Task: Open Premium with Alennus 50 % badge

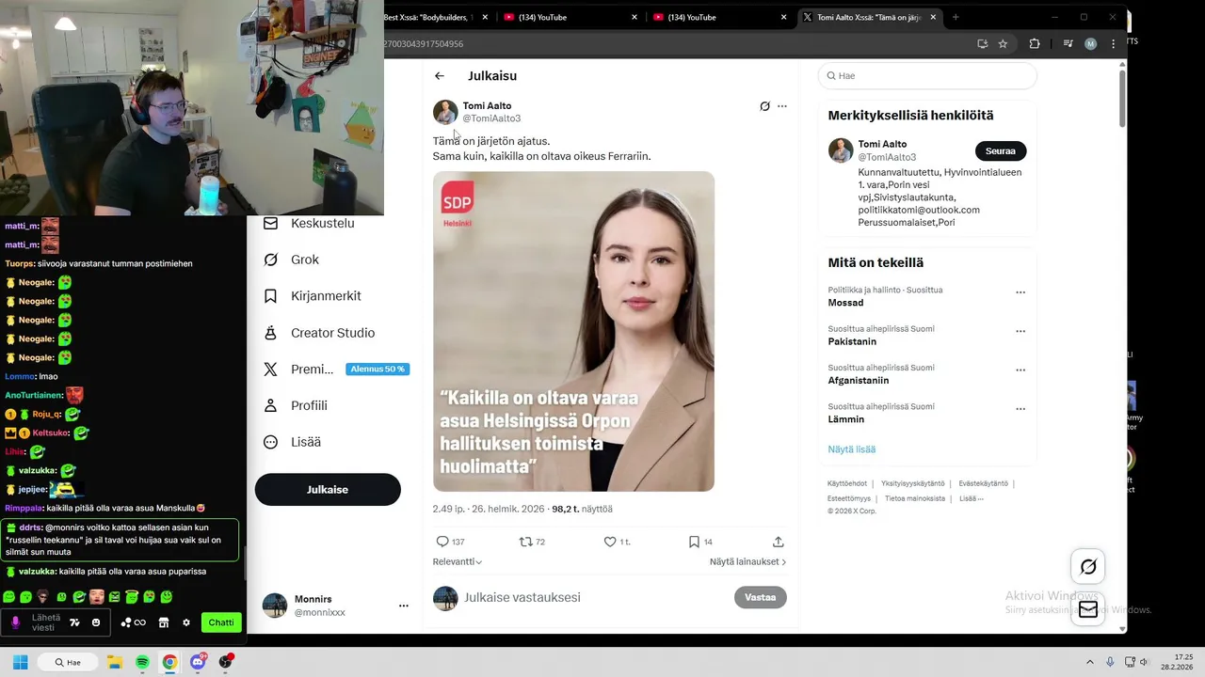Action: click(335, 370)
